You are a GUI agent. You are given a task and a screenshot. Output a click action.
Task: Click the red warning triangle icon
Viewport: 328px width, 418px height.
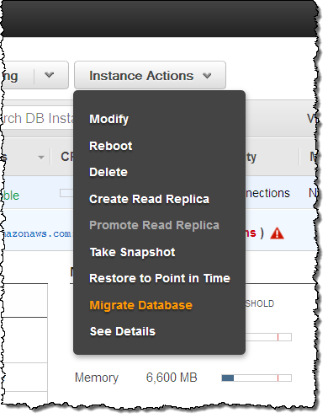(277, 233)
